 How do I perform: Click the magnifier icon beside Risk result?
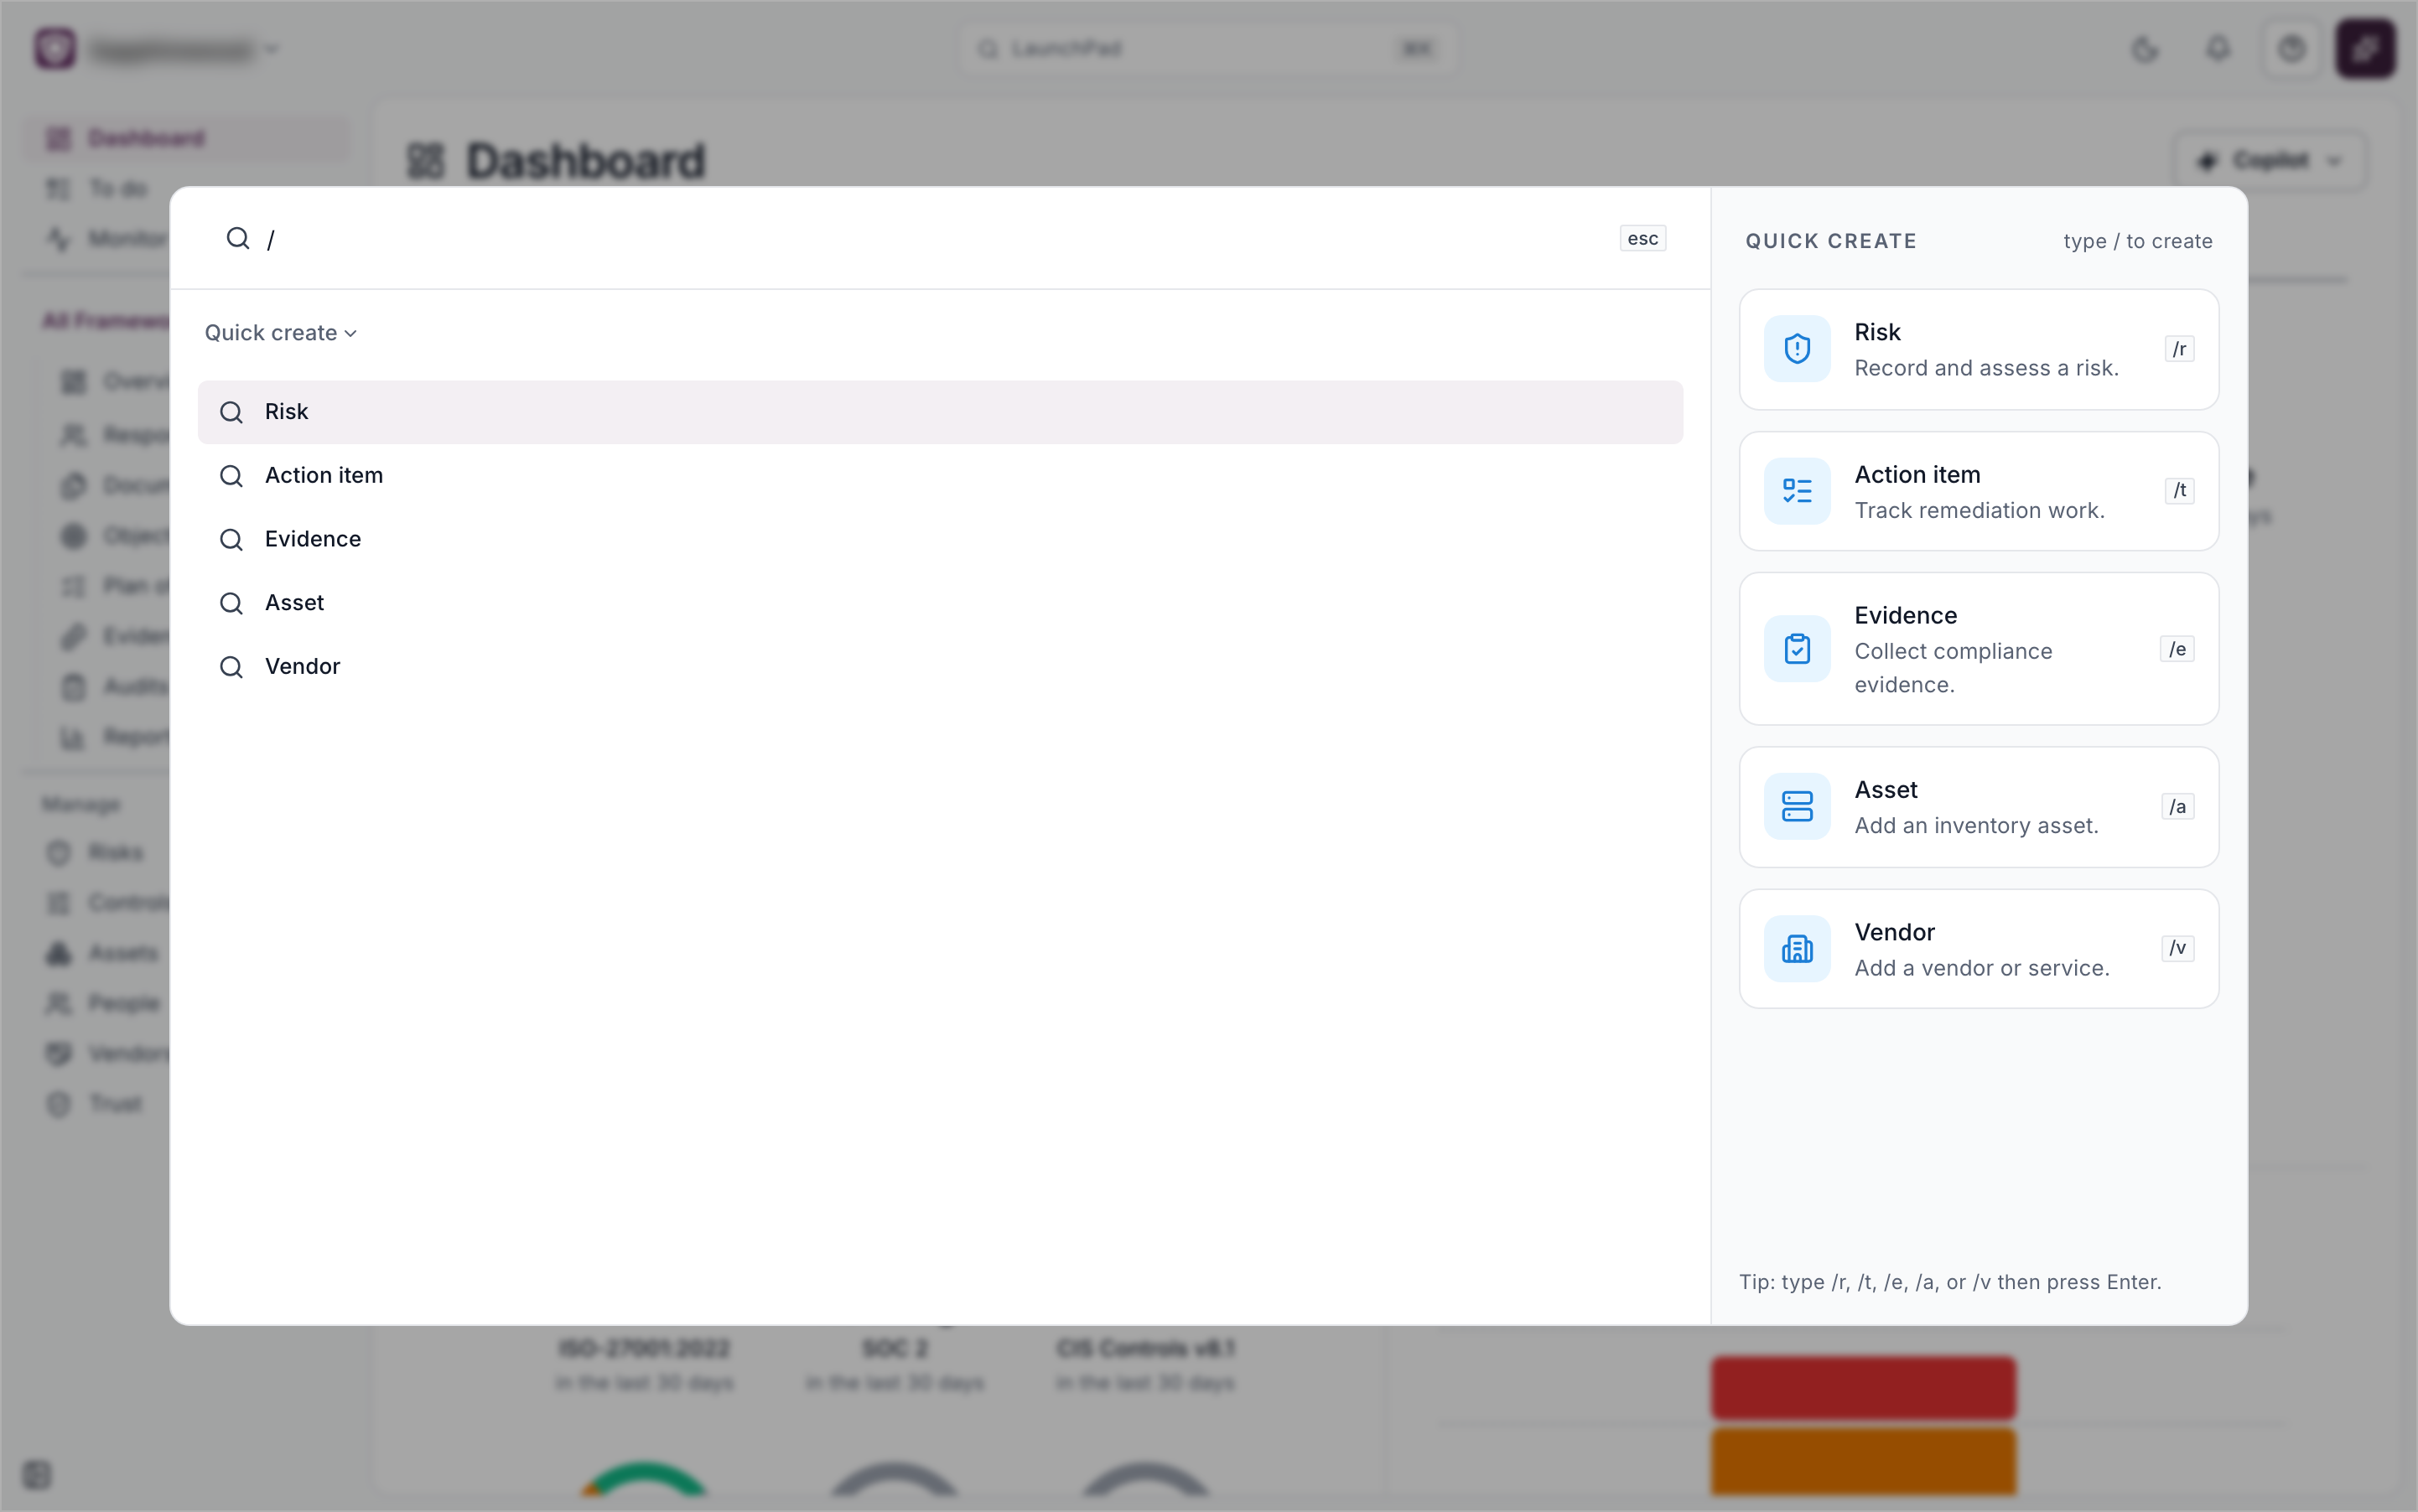(x=231, y=412)
